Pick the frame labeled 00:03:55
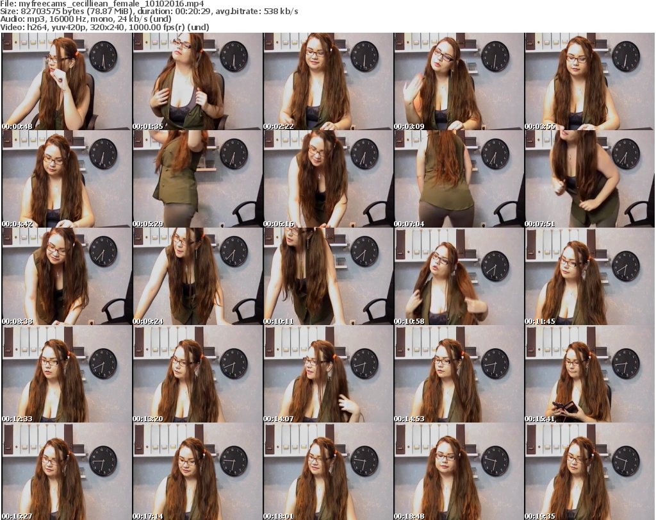The image size is (656, 520). [x=589, y=81]
